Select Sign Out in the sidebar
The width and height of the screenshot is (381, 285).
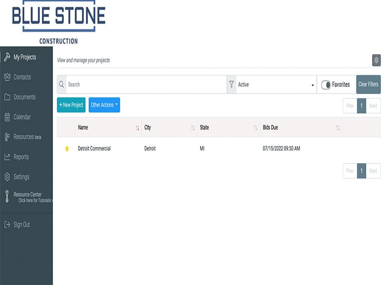tap(21, 224)
